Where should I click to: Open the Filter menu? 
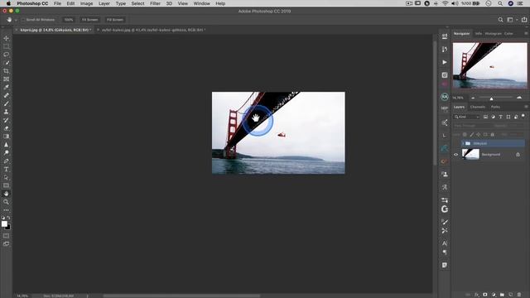click(x=155, y=3)
